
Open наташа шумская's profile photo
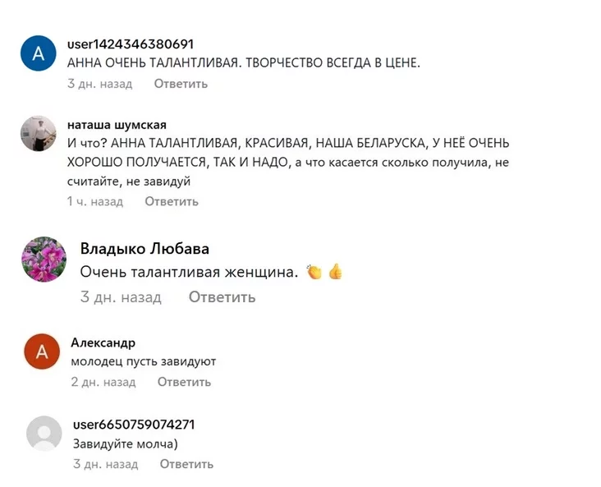click(x=38, y=134)
